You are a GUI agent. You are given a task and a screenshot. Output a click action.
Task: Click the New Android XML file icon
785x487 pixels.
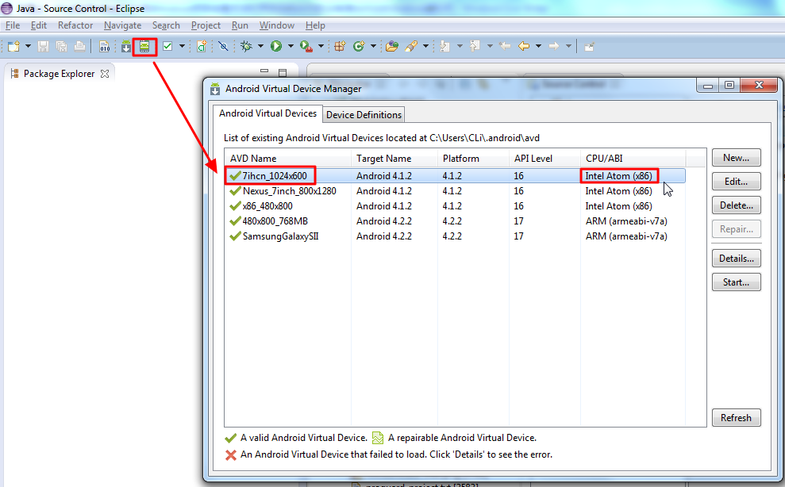pos(202,47)
